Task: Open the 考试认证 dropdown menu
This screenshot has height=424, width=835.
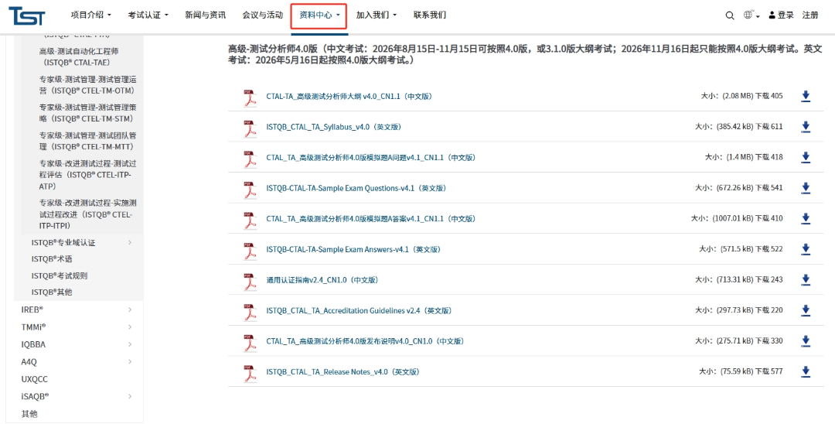Action: 147,15
